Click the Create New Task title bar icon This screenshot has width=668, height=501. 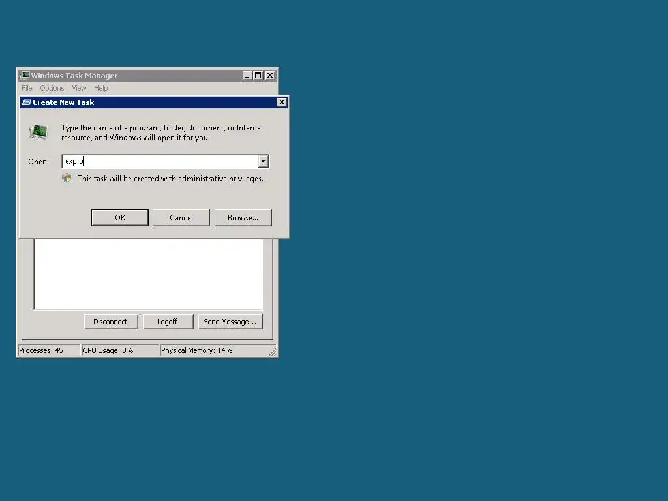click(26, 102)
